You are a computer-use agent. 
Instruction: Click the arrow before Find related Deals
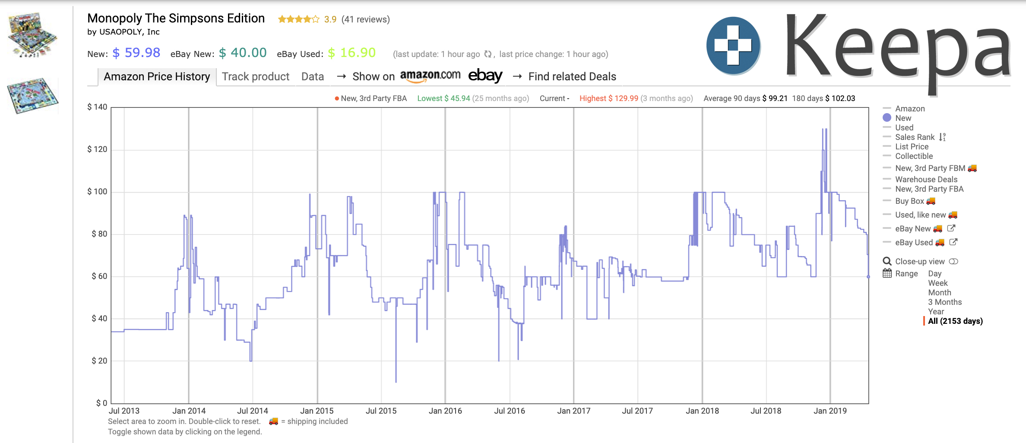tap(517, 76)
